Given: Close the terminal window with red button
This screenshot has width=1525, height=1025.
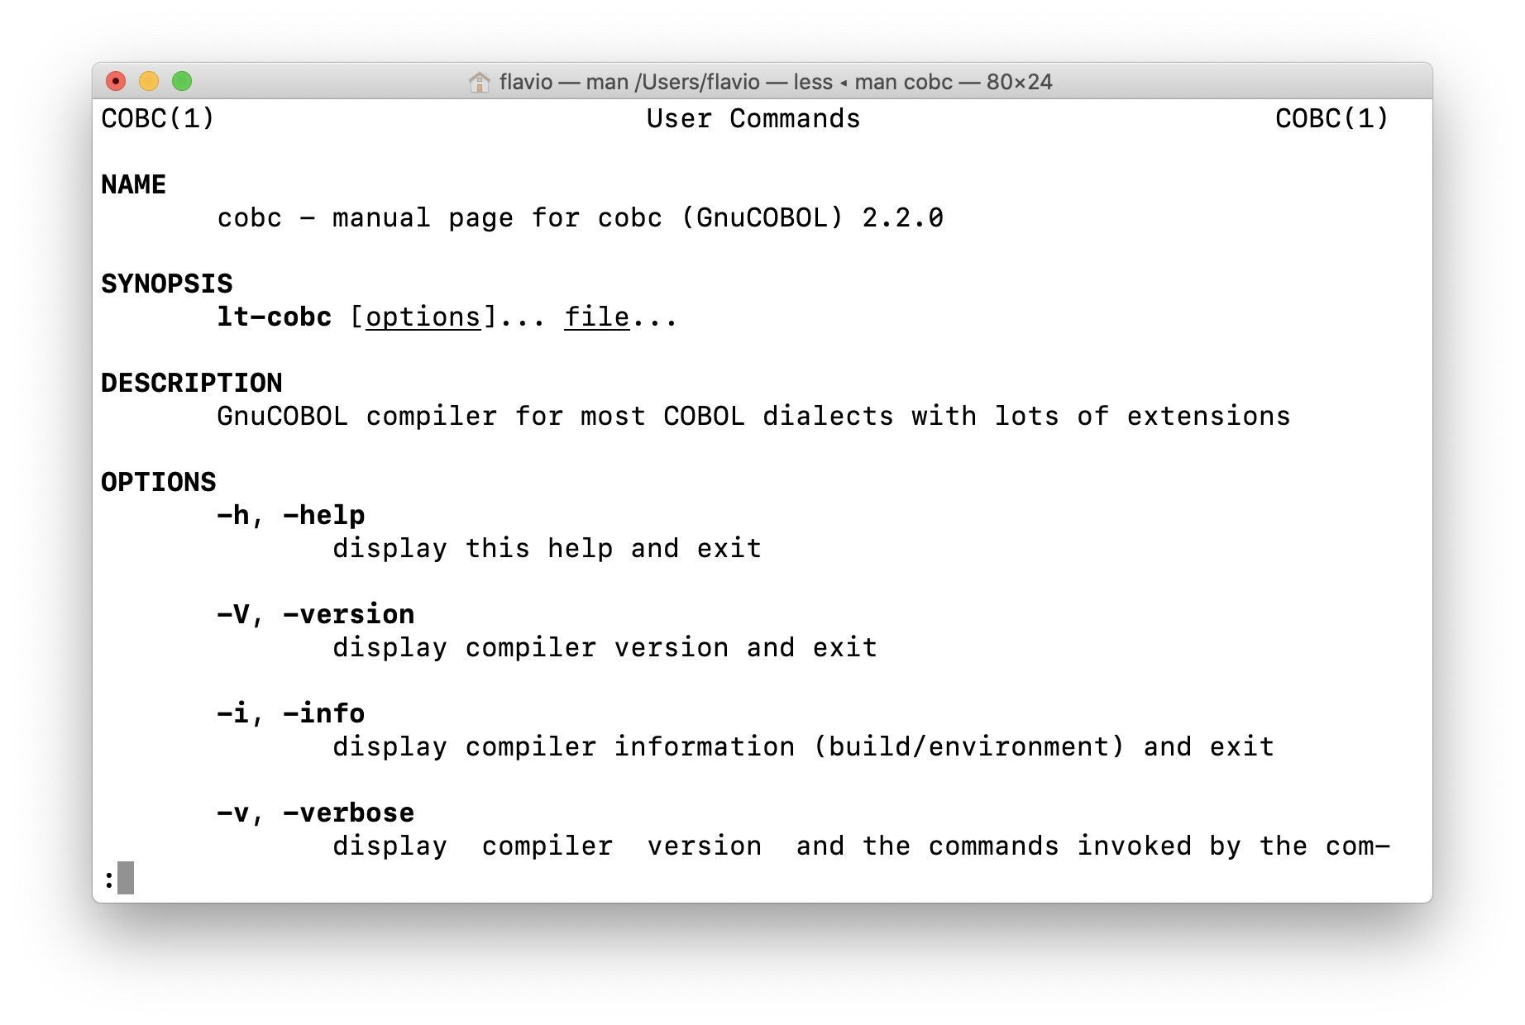Looking at the screenshot, I should click(x=116, y=81).
